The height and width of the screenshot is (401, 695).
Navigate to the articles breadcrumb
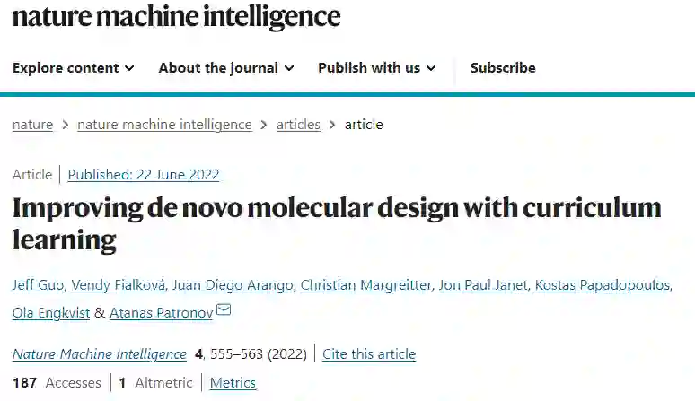click(x=298, y=125)
